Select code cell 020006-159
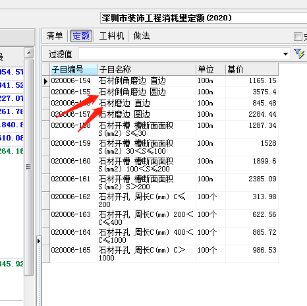 74,147
